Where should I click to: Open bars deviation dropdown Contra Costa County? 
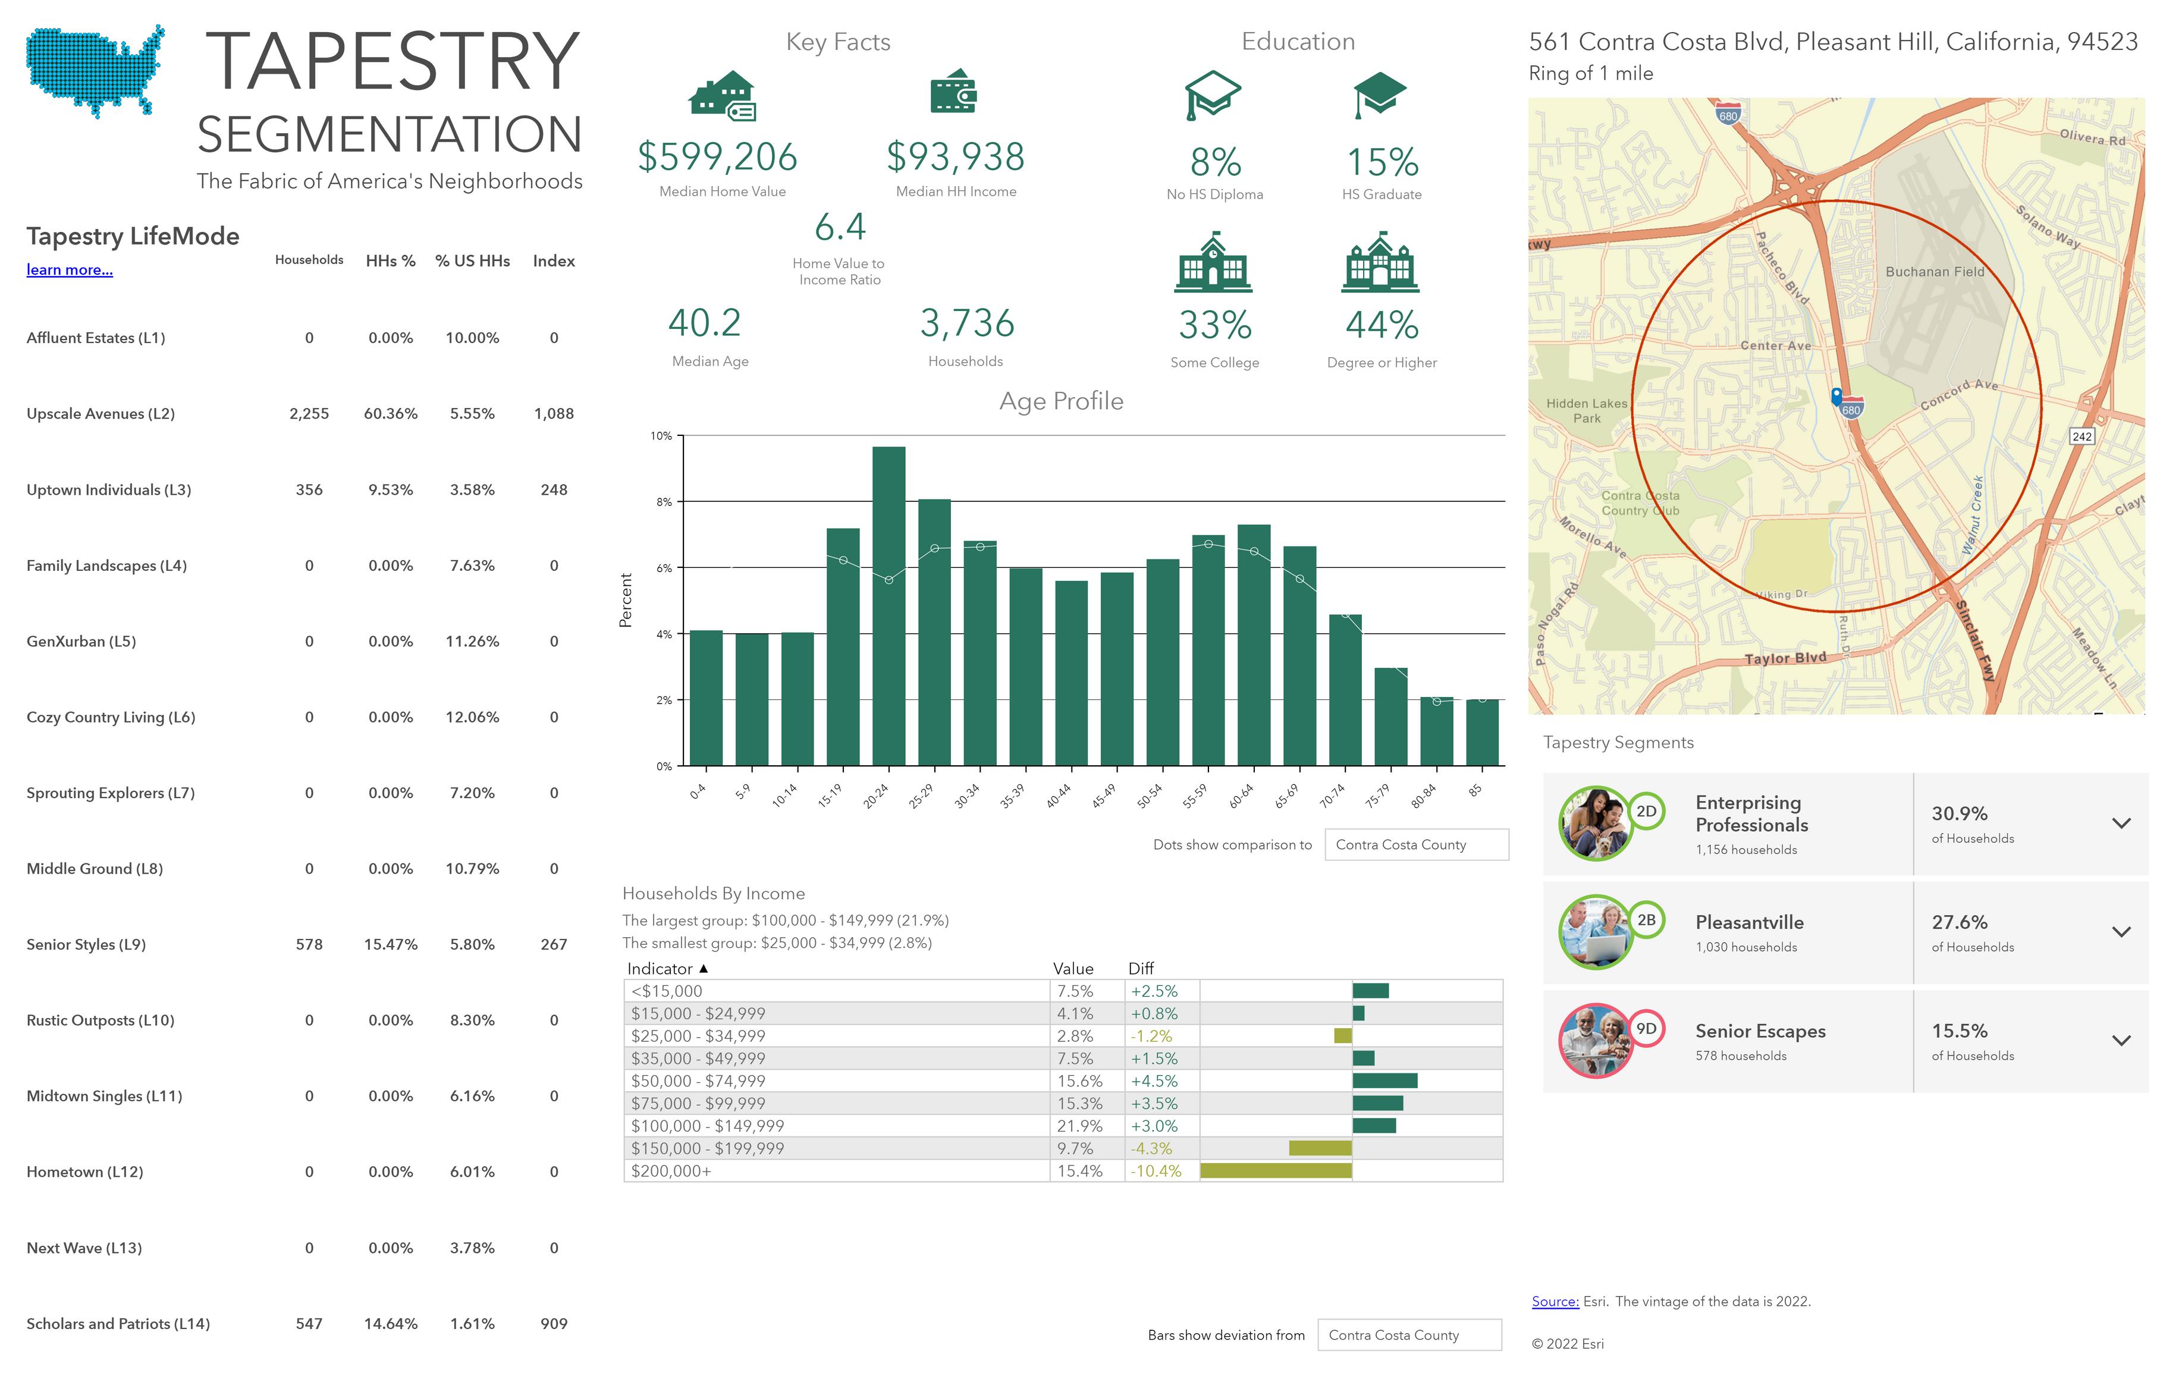coord(1409,1334)
